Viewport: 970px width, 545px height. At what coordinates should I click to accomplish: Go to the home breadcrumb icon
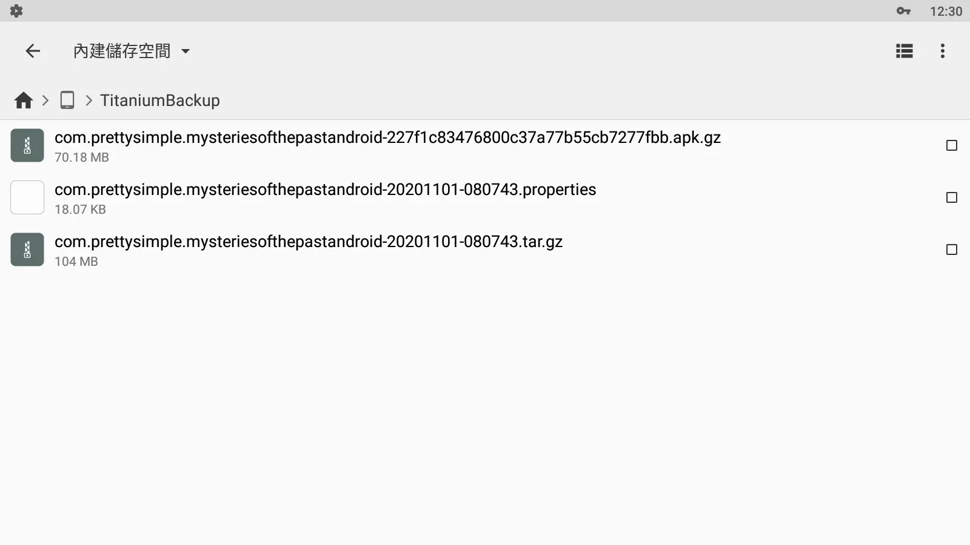point(24,101)
